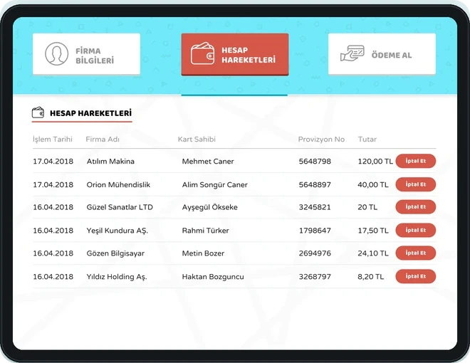The width and height of the screenshot is (470, 363).
Task: Click cardholder name Mehmet Caner
Action: coord(208,162)
